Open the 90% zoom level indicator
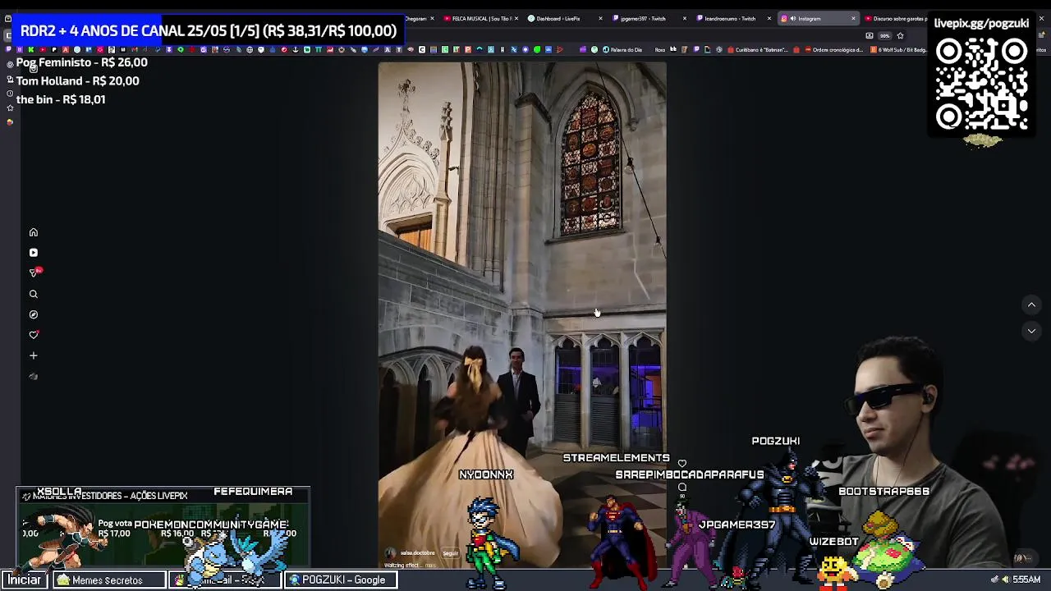The height and width of the screenshot is (591, 1051). 884,36
